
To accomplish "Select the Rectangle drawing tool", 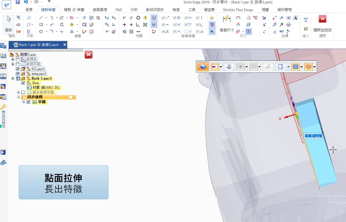I will click(41, 25).
